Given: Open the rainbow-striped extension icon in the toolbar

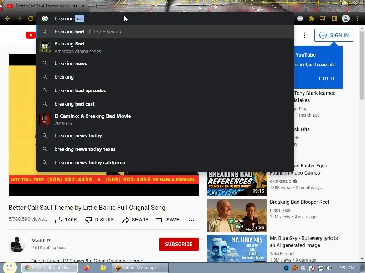Looking at the screenshot, I should click(300, 18).
